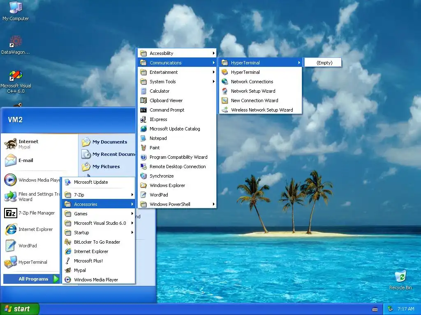The width and height of the screenshot is (421, 315).
Task: Open Clipboard Viewer from Accessories
Action: tap(177, 100)
